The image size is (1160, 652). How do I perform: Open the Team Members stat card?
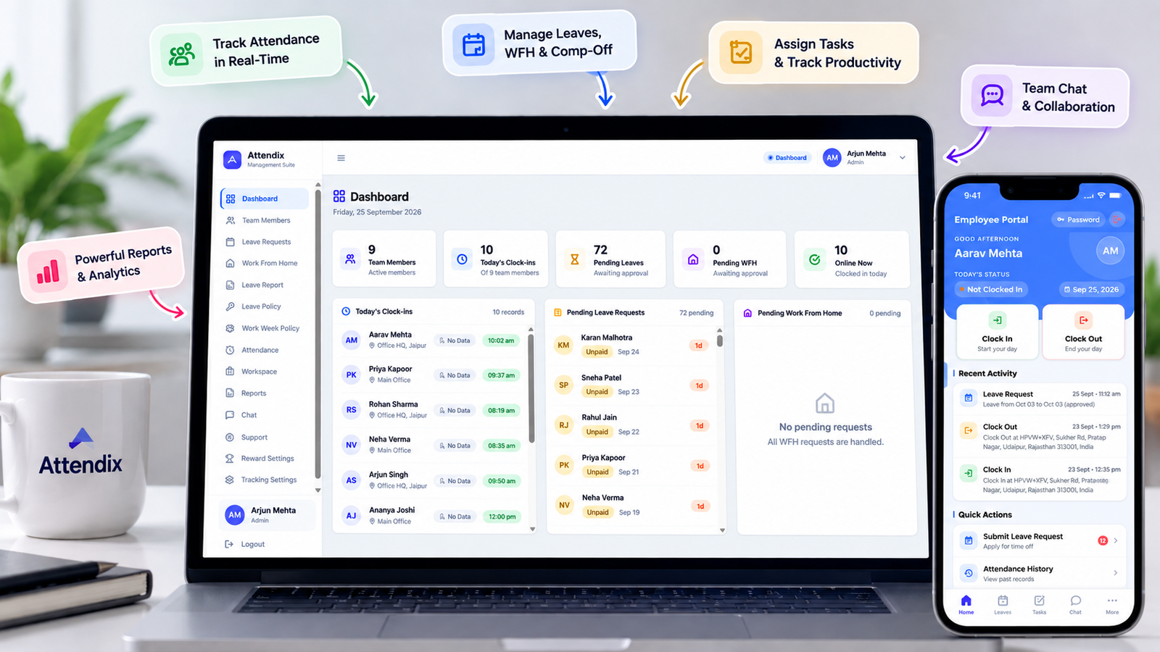click(x=384, y=259)
